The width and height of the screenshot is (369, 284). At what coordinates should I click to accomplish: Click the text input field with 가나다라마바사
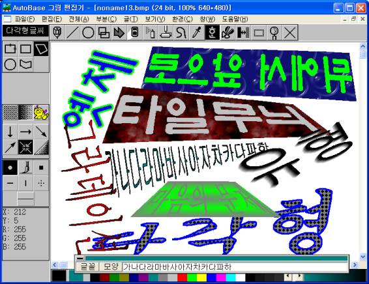[235, 267]
